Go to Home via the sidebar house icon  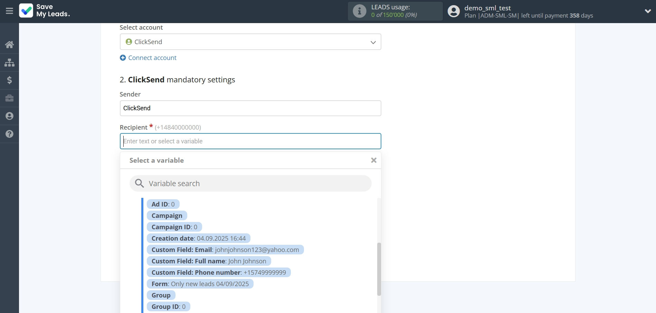pos(9,44)
